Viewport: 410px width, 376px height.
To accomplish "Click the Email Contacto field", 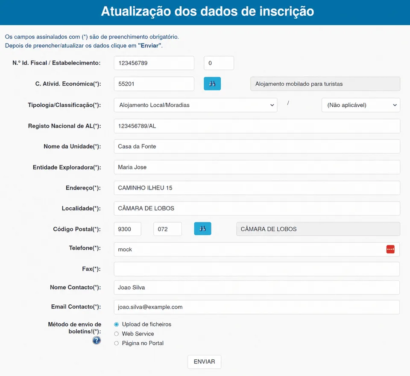I will 257,307.
